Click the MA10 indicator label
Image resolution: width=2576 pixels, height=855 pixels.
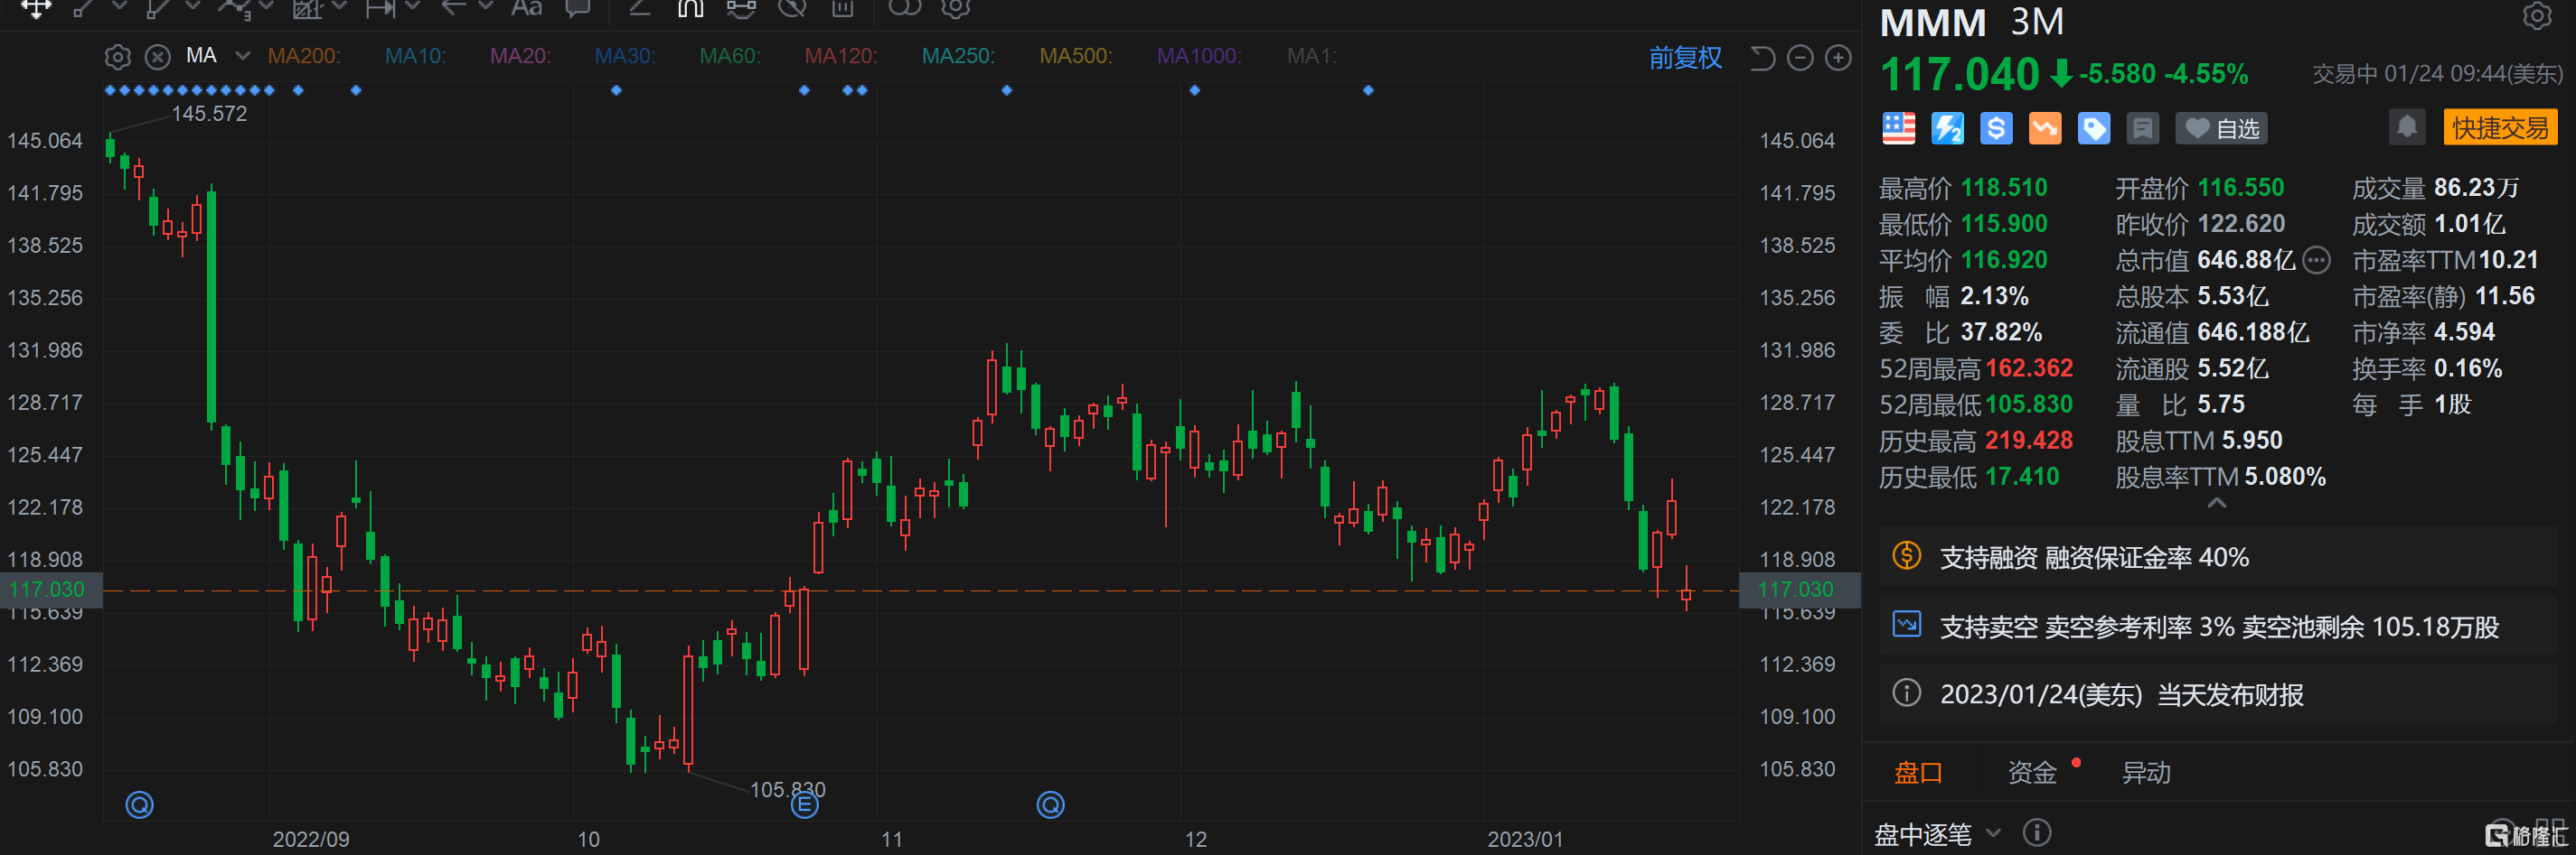(416, 56)
